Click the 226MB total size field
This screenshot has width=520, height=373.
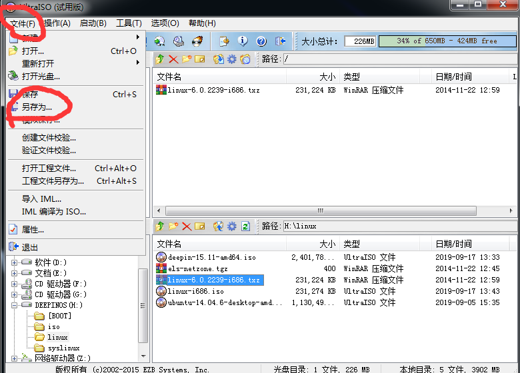361,41
